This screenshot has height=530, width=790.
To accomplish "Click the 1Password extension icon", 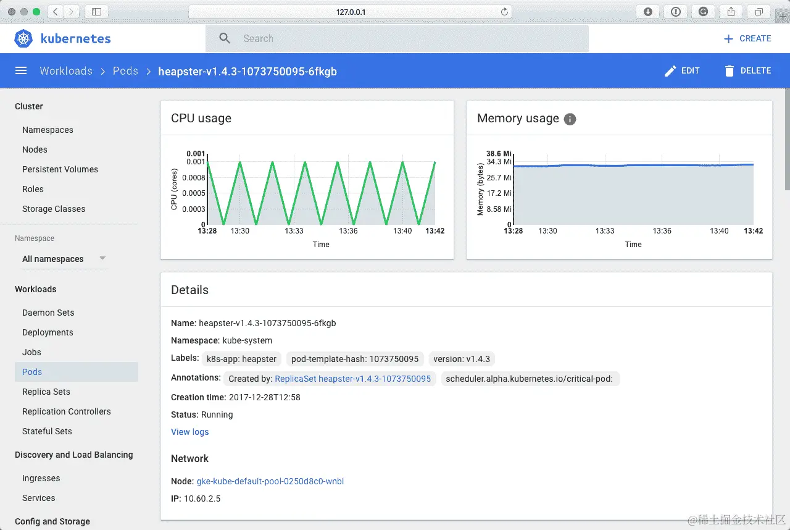I will pos(675,12).
